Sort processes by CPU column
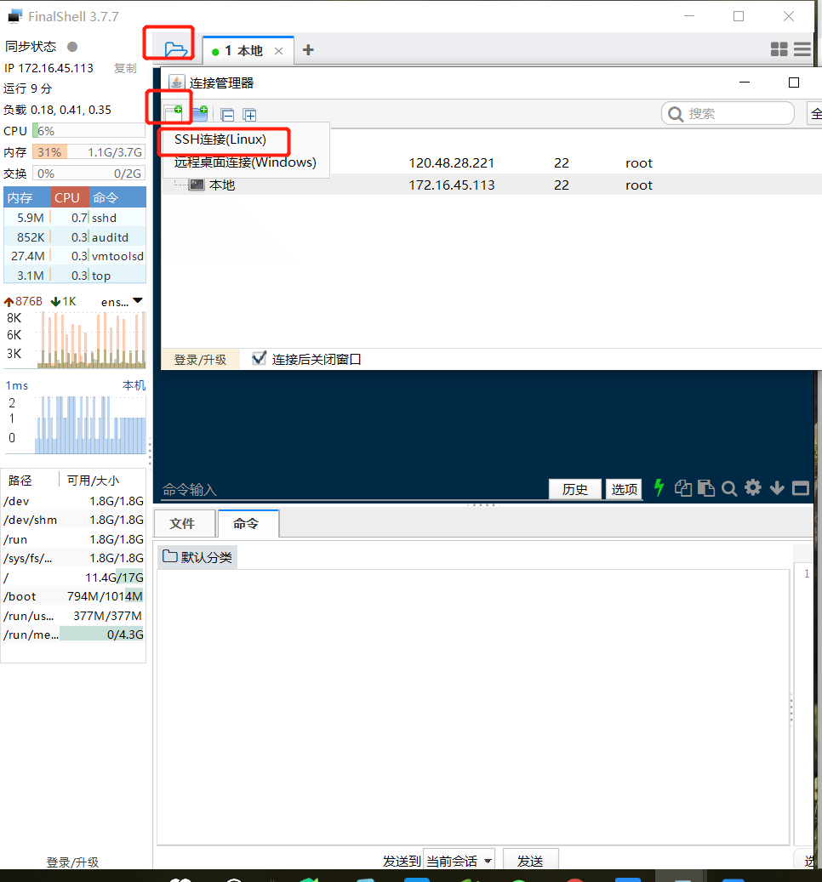The height and width of the screenshot is (882, 822). [x=70, y=197]
